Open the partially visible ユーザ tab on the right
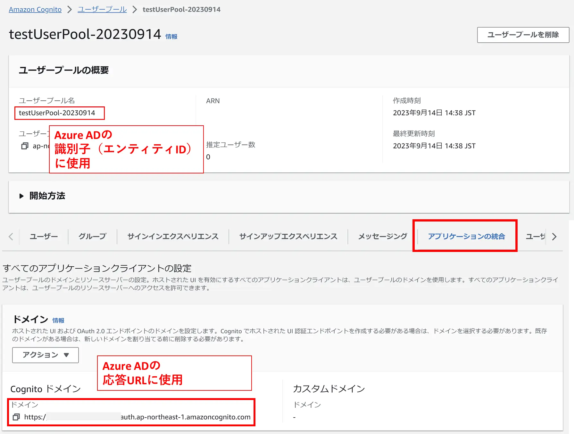This screenshot has width=574, height=434. [535, 237]
